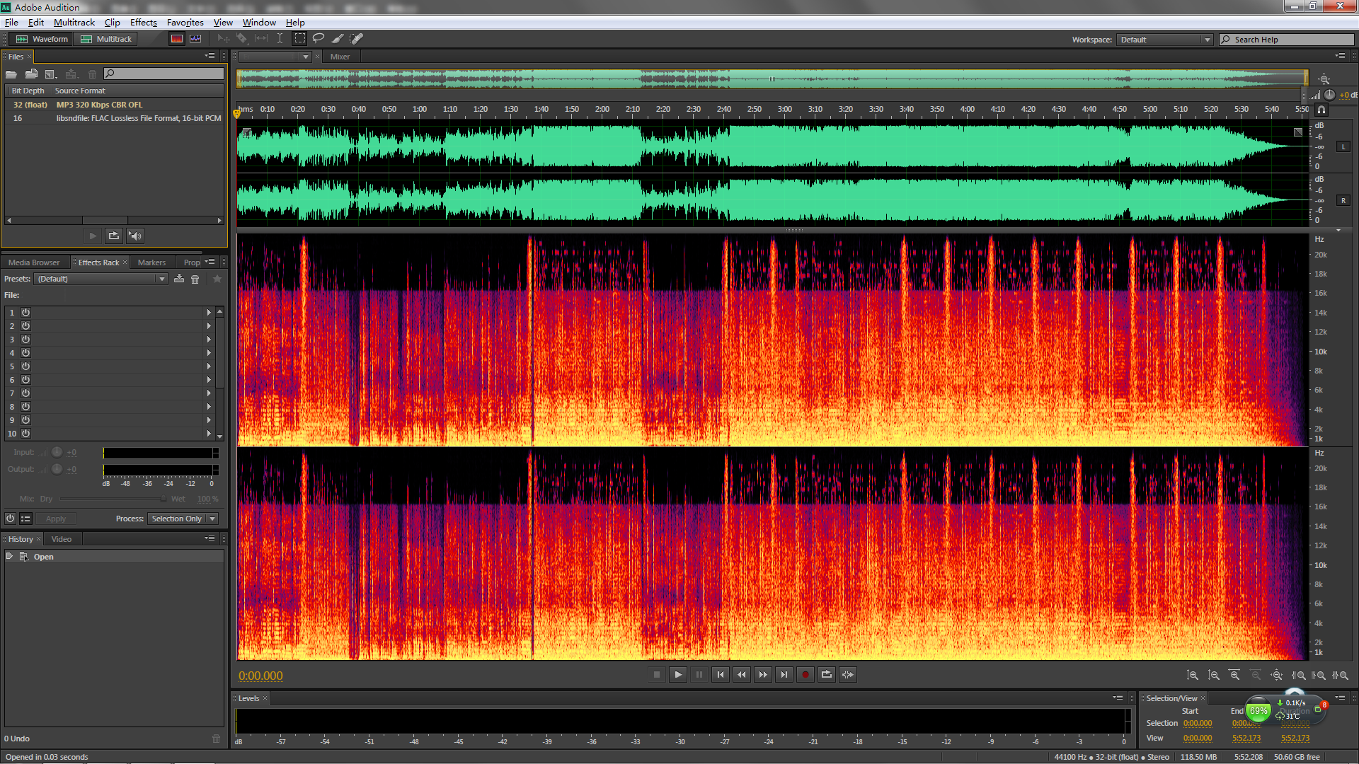This screenshot has width=1359, height=764.
Task: Click the New File icon
Action: coord(50,74)
